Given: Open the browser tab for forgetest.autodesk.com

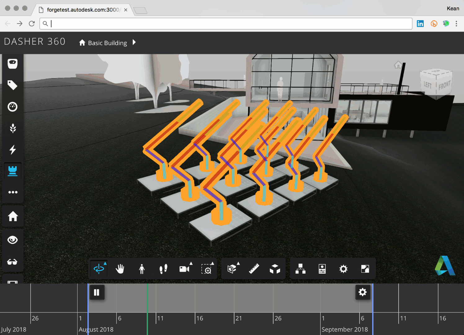Looking at the screenshot, I should [x=82, y=10].
